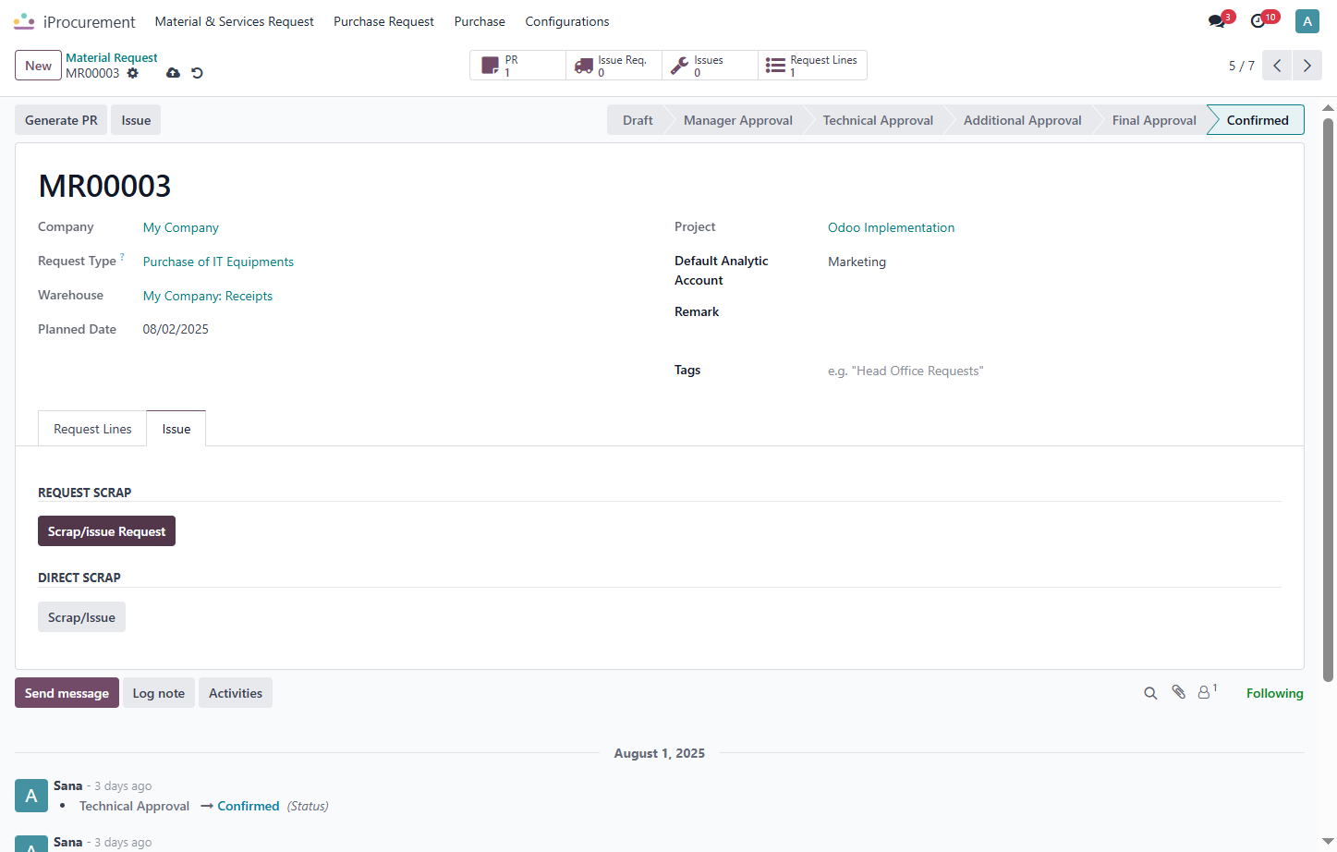This screenshot has height=852, width=1337.
Task: Click the MR00003 record title
Action: [x=104, y=186]
